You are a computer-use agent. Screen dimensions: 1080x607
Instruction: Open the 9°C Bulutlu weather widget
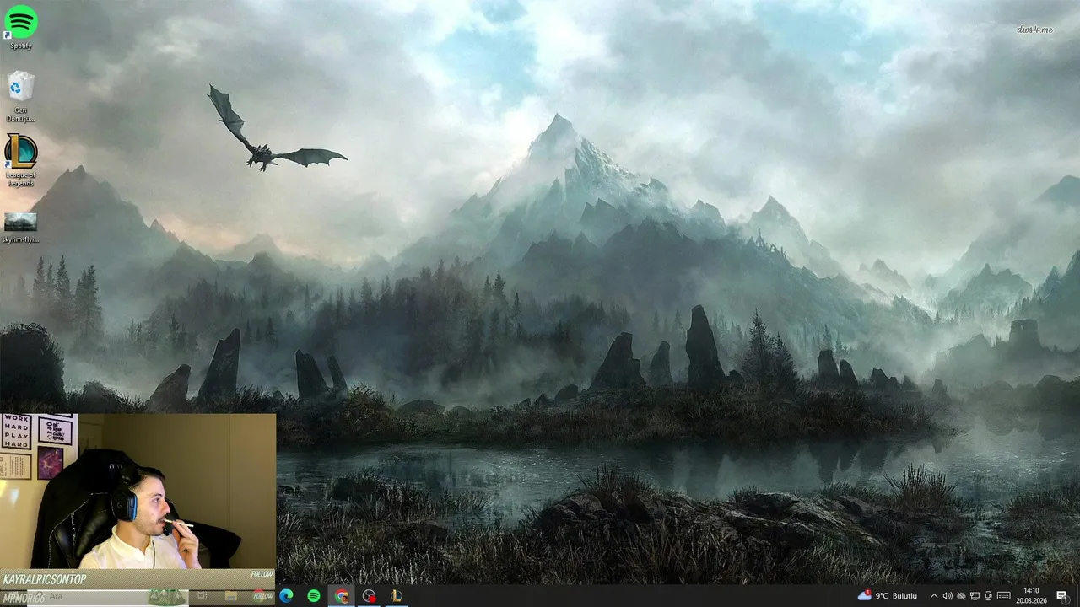(888, 596)
